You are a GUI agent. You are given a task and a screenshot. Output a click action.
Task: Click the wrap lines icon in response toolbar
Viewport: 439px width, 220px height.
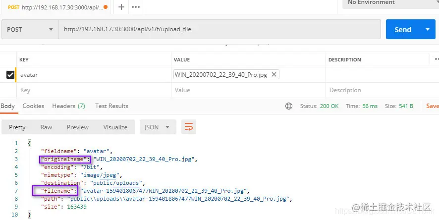[189, 127]
